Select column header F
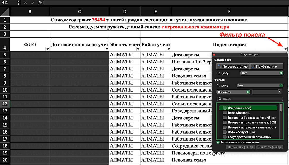 pyautogui.click(x=229, y=11)
